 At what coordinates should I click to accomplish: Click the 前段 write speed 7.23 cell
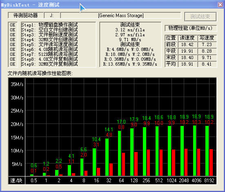point(207,44)
